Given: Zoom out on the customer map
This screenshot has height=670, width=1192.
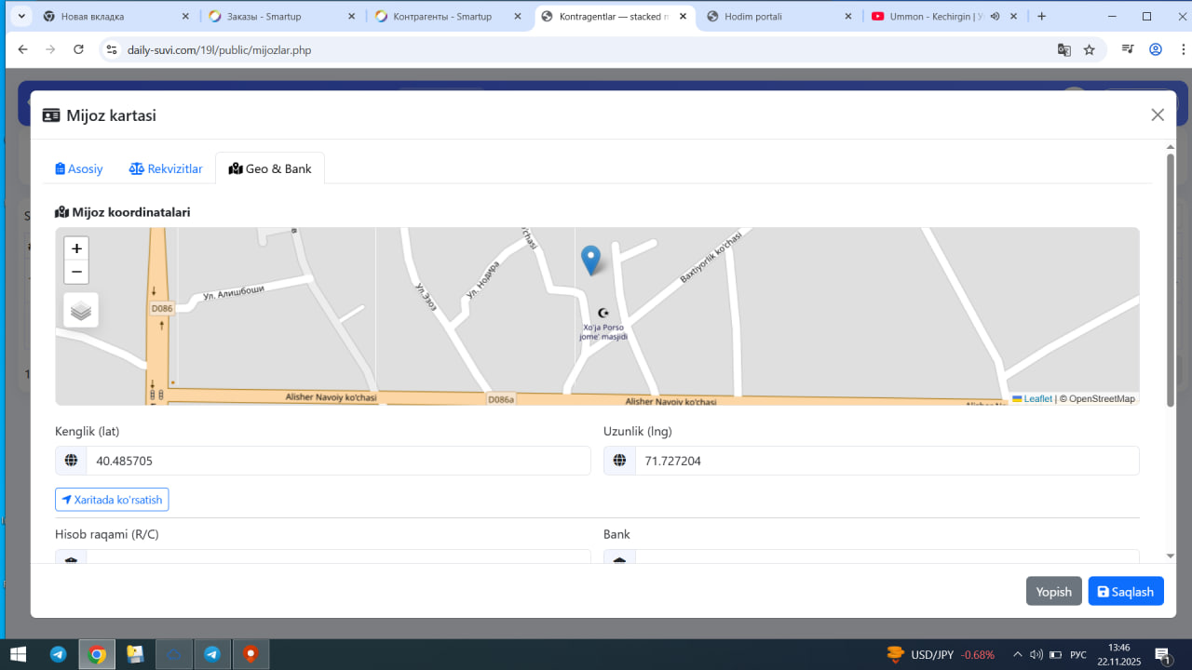Looking at the screenshot, I should [76, 272].
